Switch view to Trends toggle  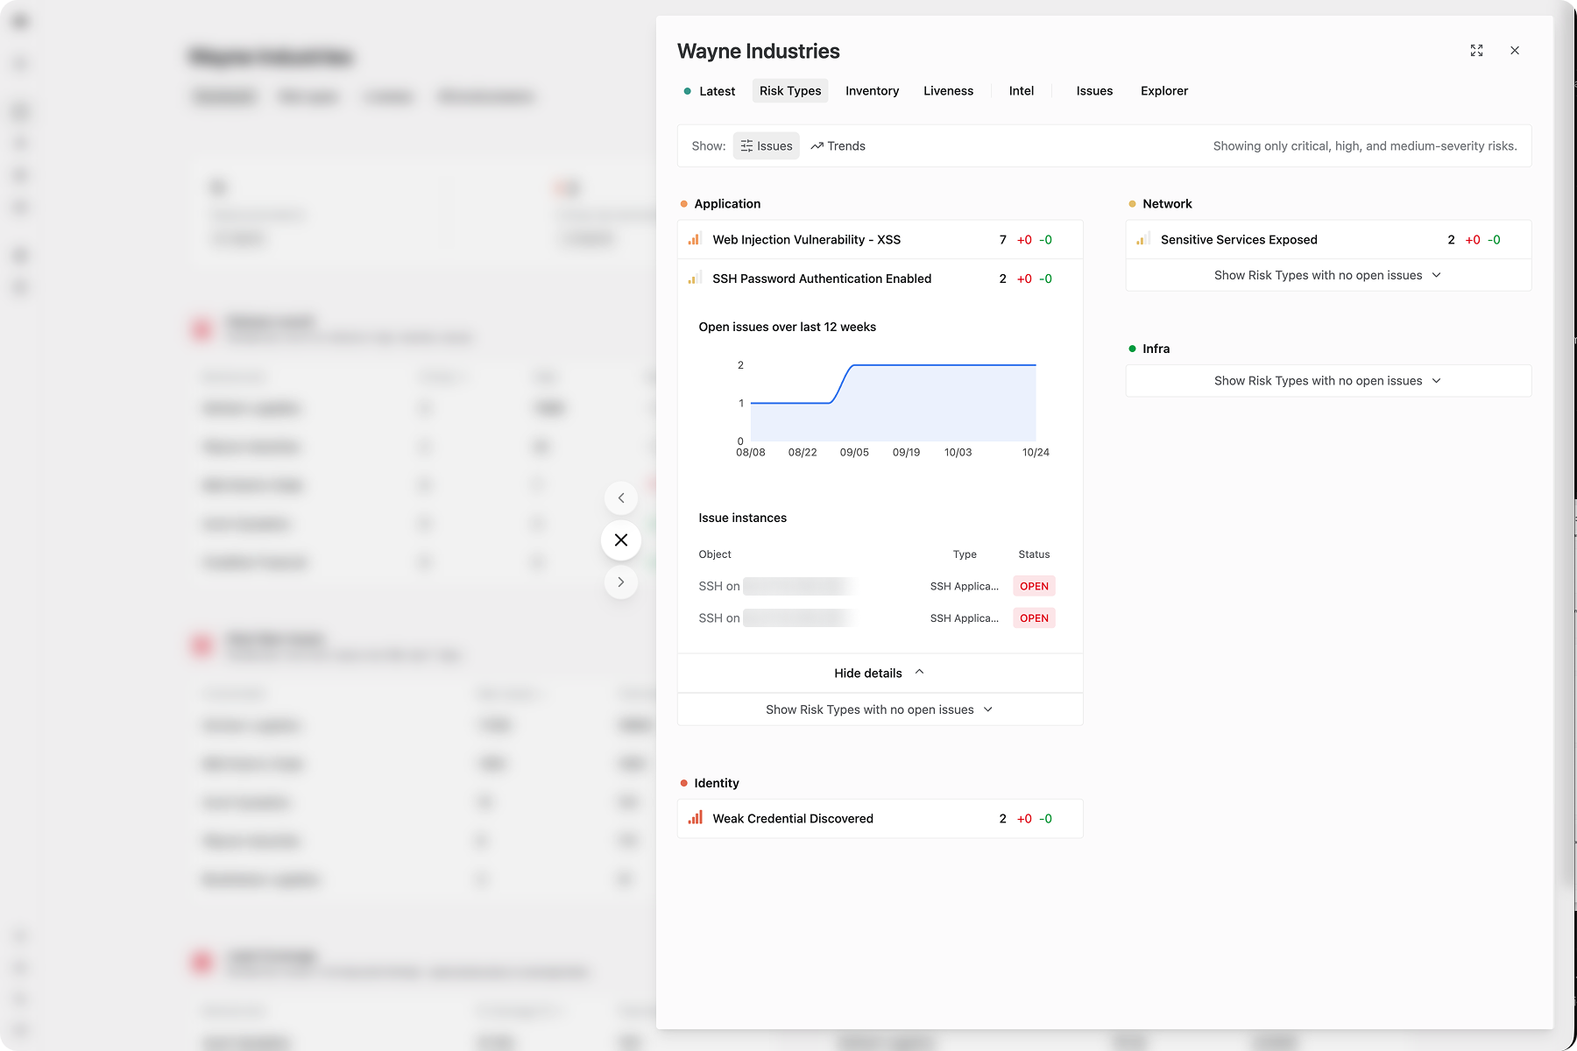838,146
